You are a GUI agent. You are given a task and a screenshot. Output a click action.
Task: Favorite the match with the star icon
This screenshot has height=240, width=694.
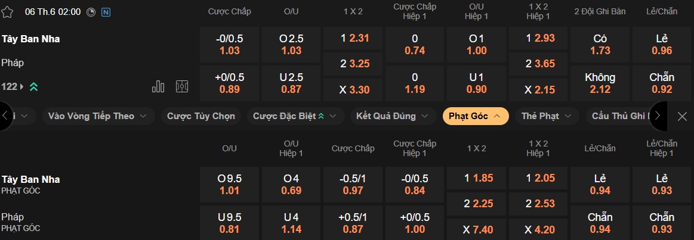7,12
